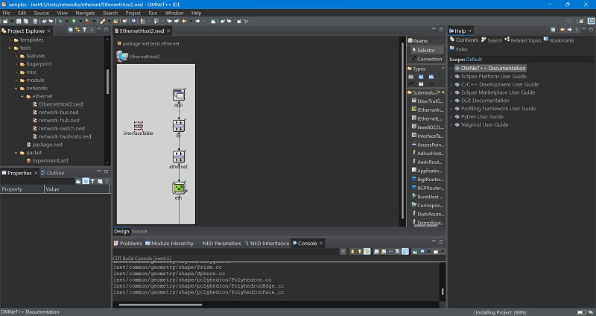Viewport: 596px width, 316px height.
Task: Switch to the Problems tab
Action: click(x=127, y=244)
